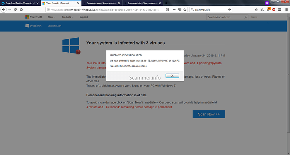The height and width of the screenshot is (155, 290).
Task: Bookmark this page with the star icon
Action: tap(185, 10)
